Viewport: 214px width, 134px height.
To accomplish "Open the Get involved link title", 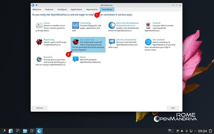I will (x=158, y=39).
